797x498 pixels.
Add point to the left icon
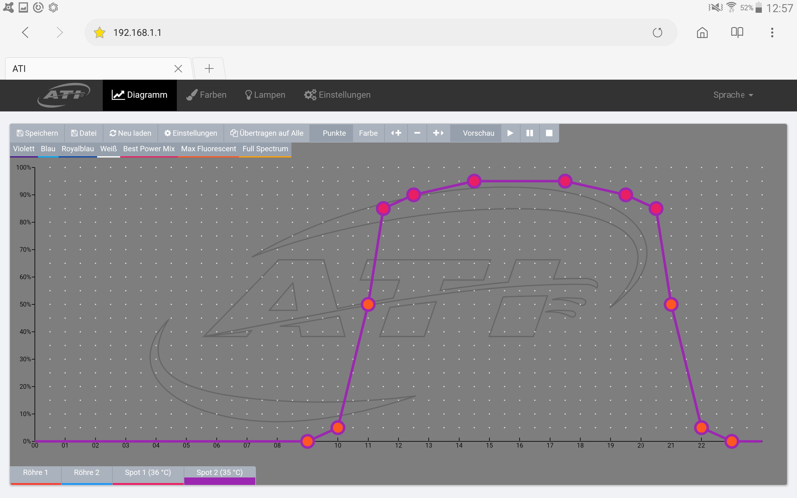[396, 133]
